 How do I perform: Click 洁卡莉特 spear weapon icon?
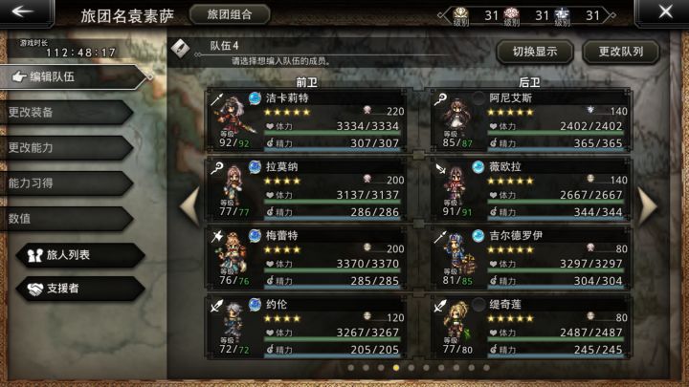pyautogui.click(x=217, y=99)
